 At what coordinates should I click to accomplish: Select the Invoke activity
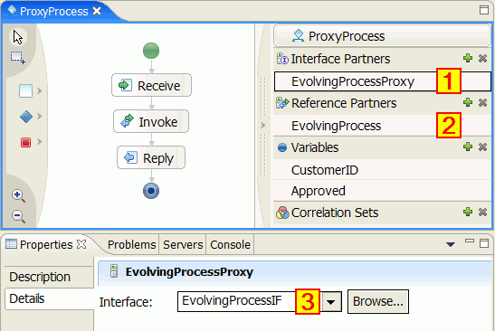(151, 121)
